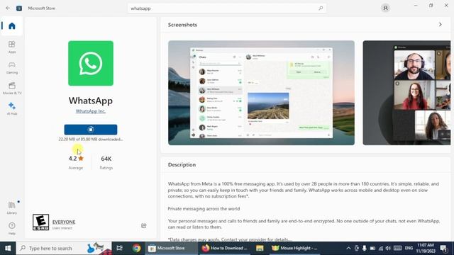This screenshot has width=454, height=255.
Task: Open Google Chrome from the taskbar
Action: click(136, 248)
